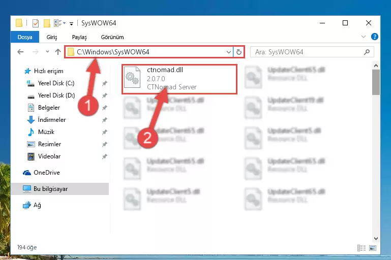This screenshot has width=391, height=260.
Task: Switch to the Giriş ribbon tab
Action: click(52, 37)
